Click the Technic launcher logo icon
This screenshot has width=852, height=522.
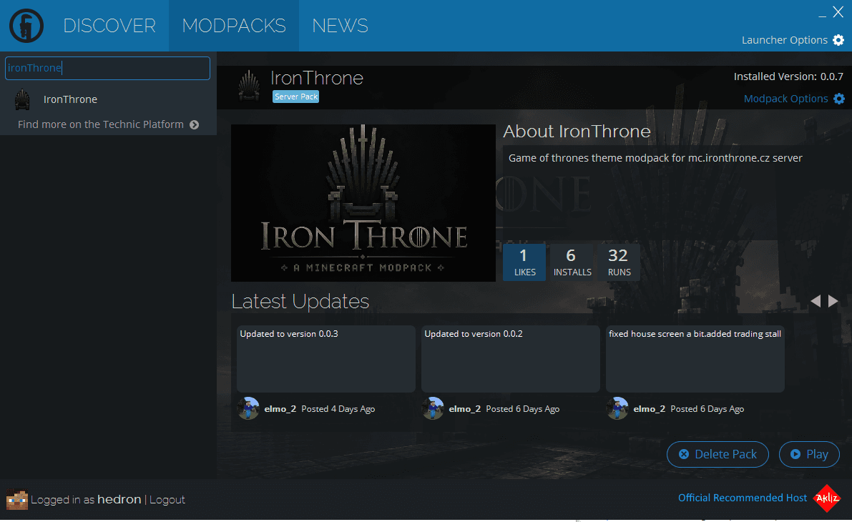click(x=26, y=26)
